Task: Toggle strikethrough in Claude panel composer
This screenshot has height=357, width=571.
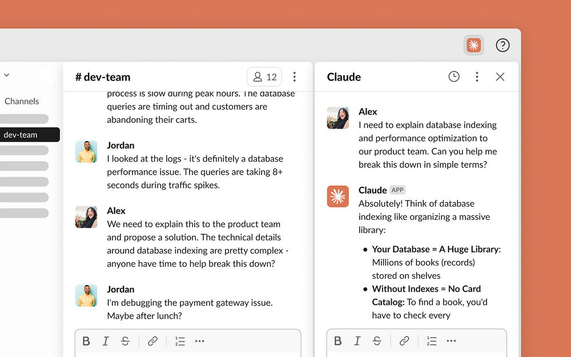Action: 376,340
